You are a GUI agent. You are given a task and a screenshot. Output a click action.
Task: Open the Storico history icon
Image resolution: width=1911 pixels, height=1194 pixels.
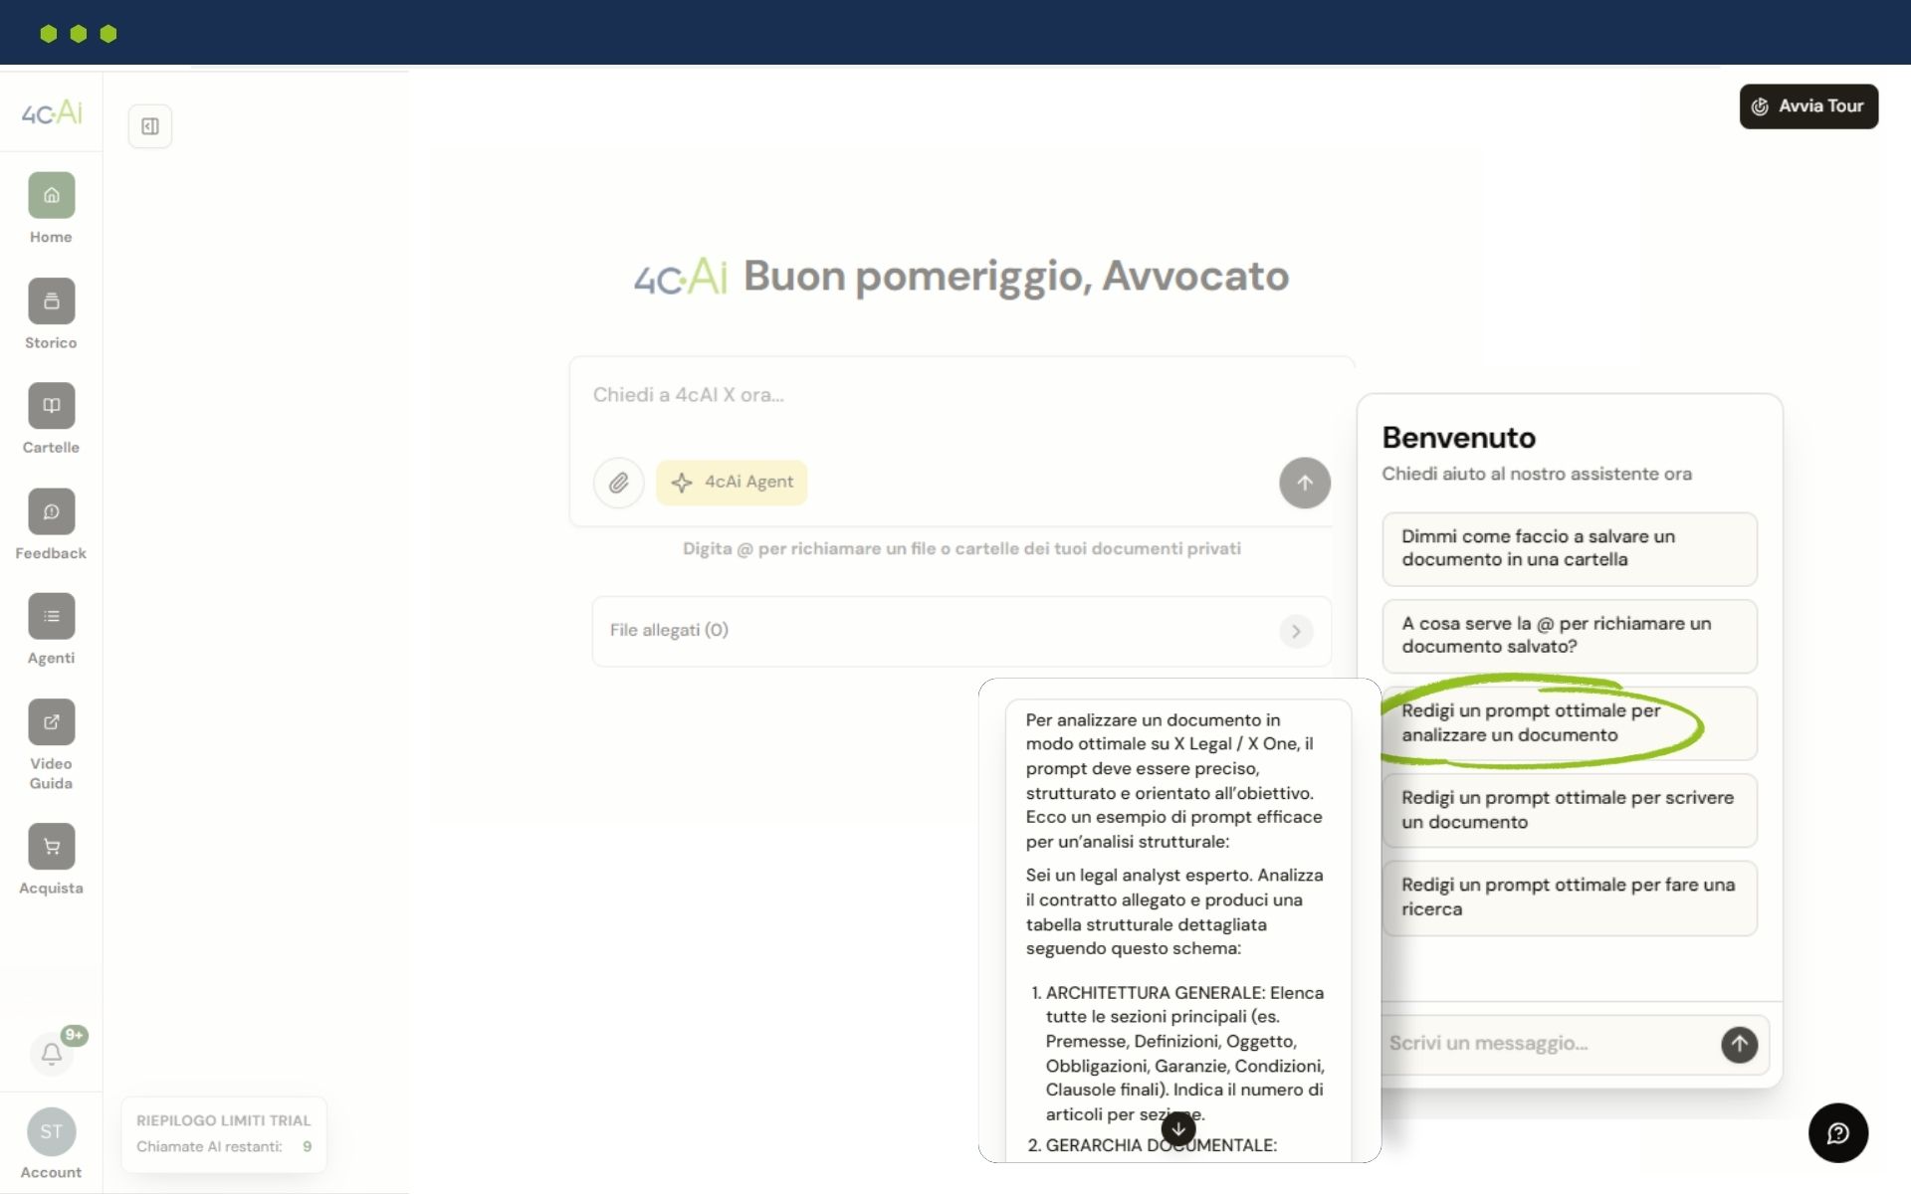coord(51,300)
